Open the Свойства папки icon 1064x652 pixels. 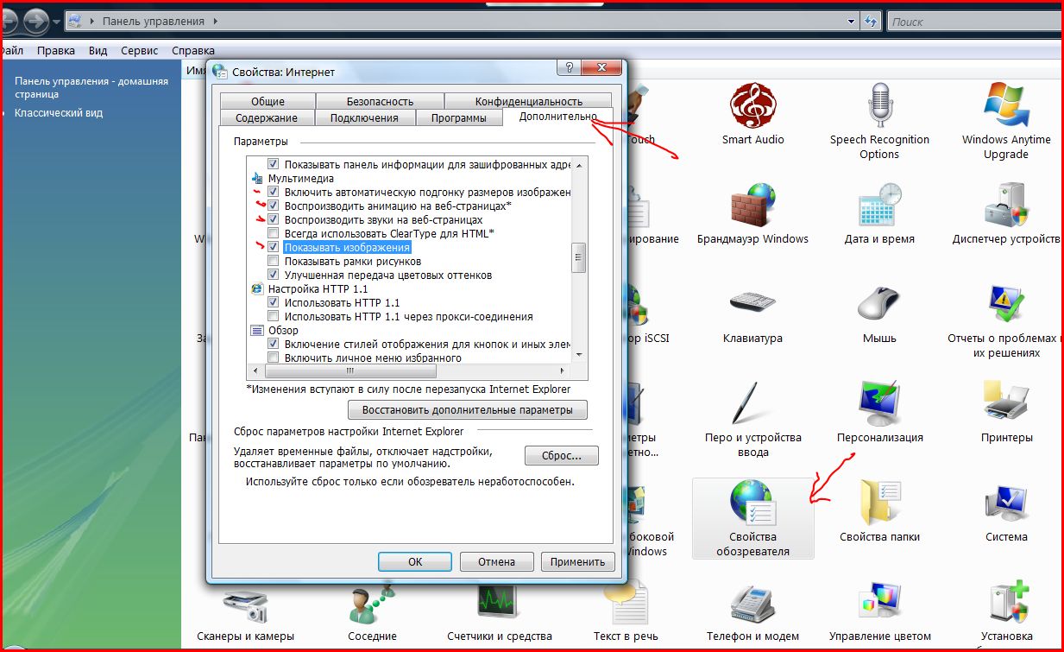click(879, 512)
